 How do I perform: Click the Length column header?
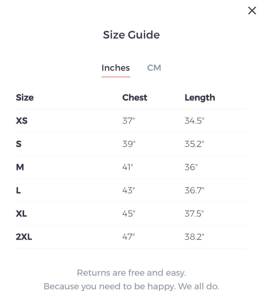pyautogui.click(x=200, y=98)
